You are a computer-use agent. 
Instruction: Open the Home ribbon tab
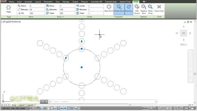(11, 2)
